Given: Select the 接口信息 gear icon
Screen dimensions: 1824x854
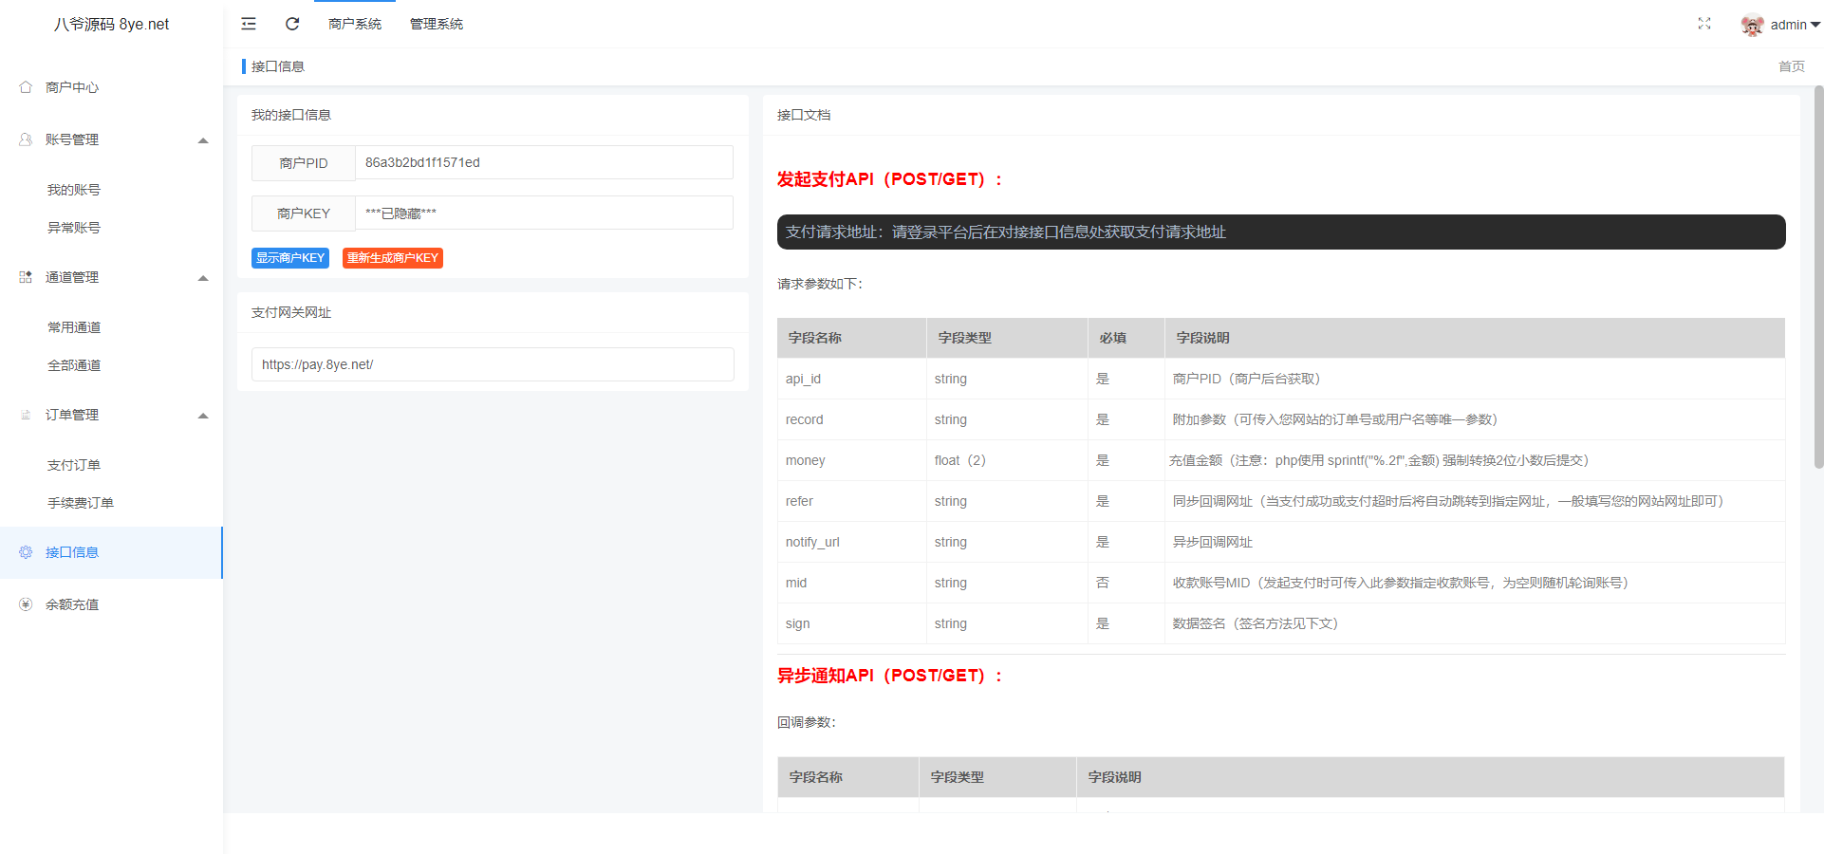Looking at the screenshot, I should click(26, 551).
